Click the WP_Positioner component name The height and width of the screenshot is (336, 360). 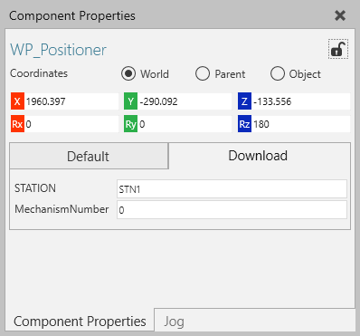[x=58, y=50]
